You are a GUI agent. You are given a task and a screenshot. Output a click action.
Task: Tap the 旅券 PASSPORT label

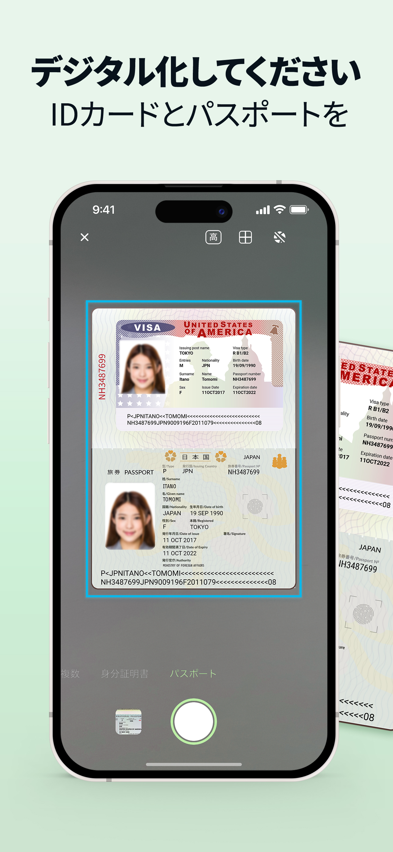pos(130,472)
